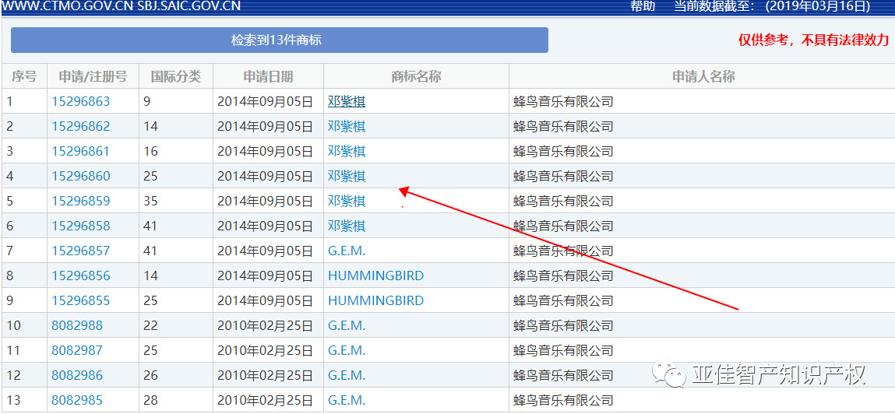The height and width of the screenshot is (414, 895).
Task: Click the 检索到13件商标 results bar
Action: coord(280,40)
